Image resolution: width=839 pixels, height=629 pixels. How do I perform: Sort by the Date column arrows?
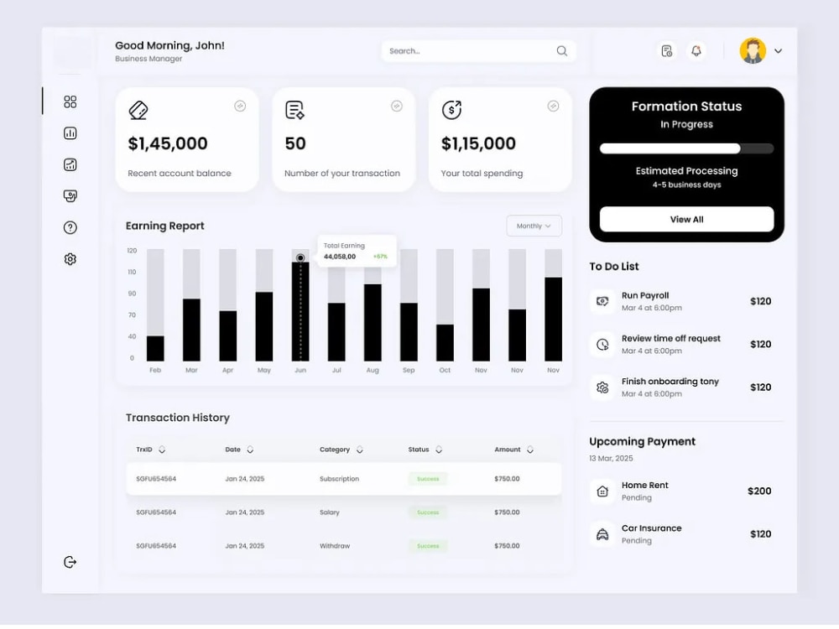point(250,450)
